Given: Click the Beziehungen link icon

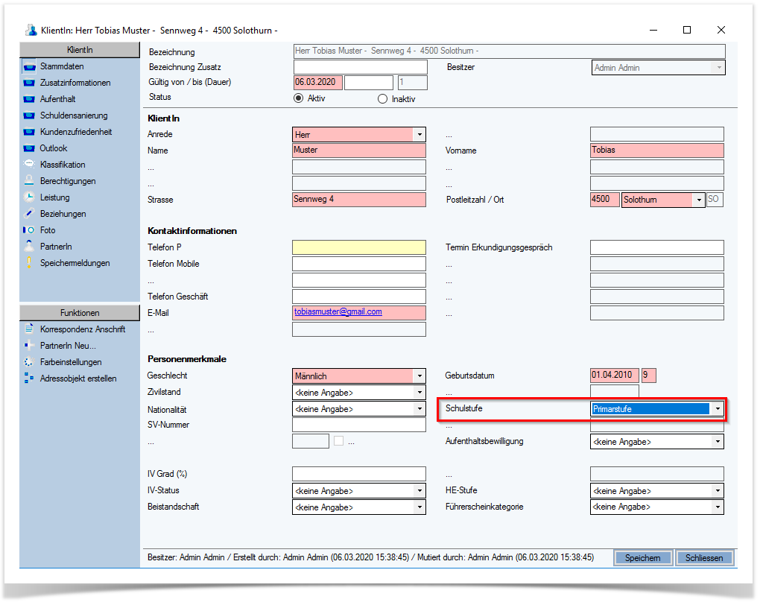Looking at the screenshot, I should pyautogui.click(x=29, y=214).
